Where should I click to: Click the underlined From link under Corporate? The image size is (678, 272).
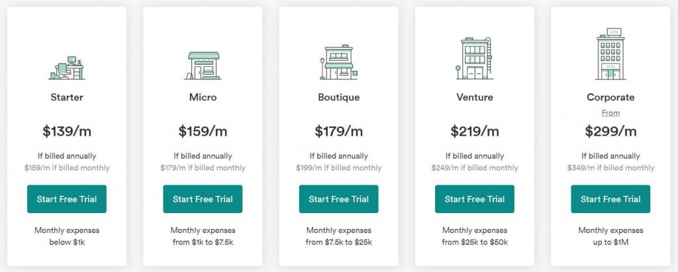610,113
